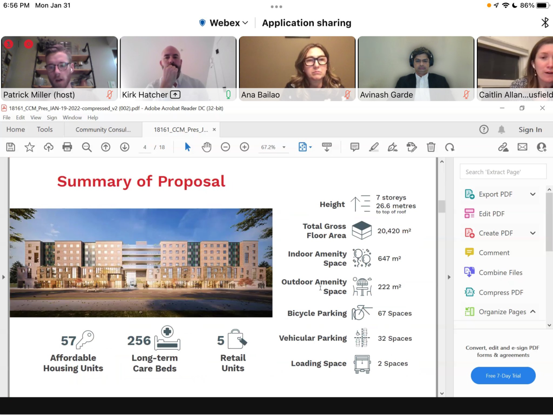Open the File menu
The image size is (553, 415).
(6, 118)
